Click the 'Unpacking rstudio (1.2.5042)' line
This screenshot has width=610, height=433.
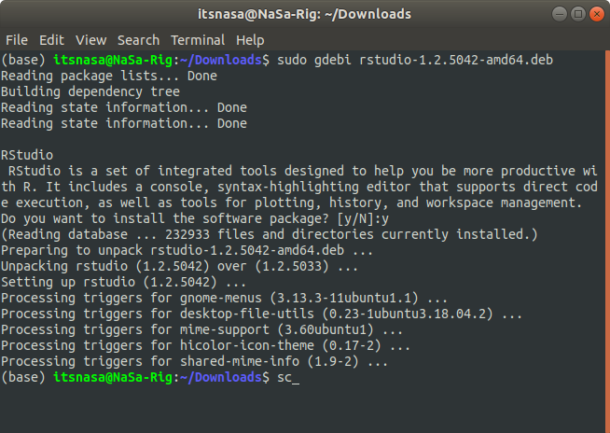tap(179, 266)
